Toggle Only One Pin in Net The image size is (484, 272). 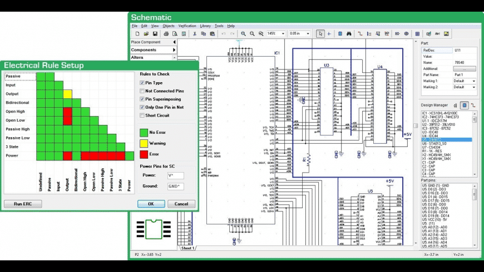tap(142, 107)
